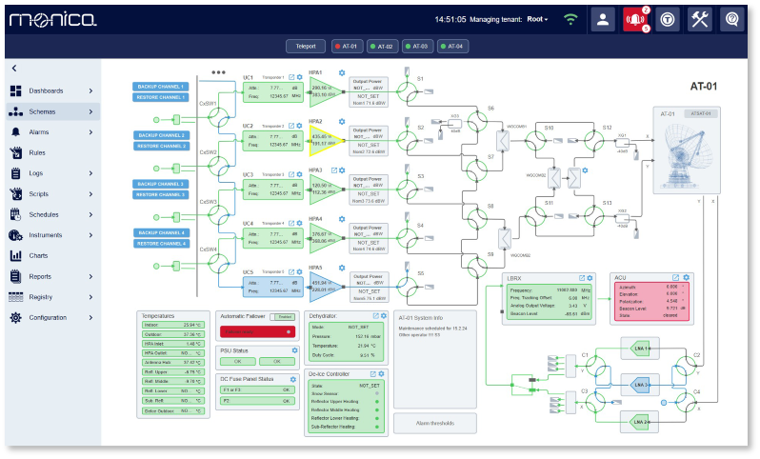Expand the Schedules menu chevron
The width and height of the screenshot is (760, 459).
[90, 214]
